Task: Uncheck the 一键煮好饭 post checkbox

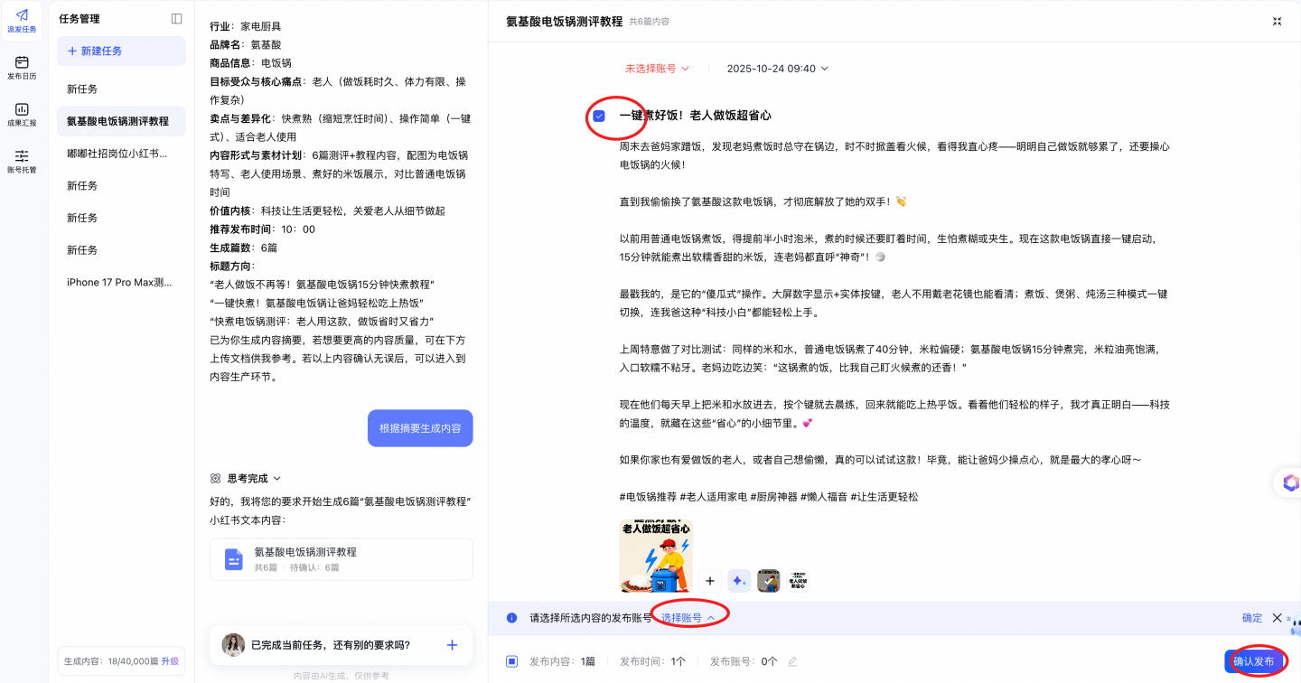Action: pos(599,116)
